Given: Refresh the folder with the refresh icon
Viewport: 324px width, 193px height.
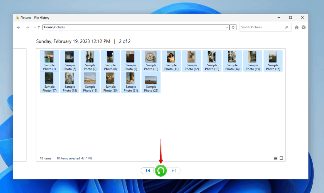Looking at the screenshot, I should [233, 27].
